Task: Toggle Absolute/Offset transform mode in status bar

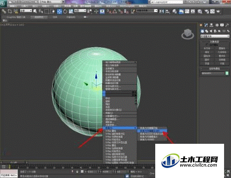Action: (82, 172)
